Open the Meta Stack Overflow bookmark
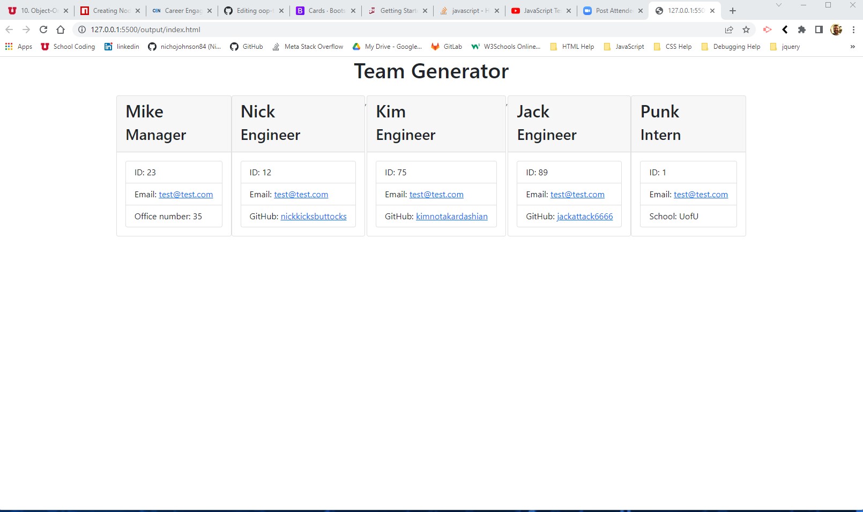The height and width of the screenshot is (512, 863). coord(308,47)
